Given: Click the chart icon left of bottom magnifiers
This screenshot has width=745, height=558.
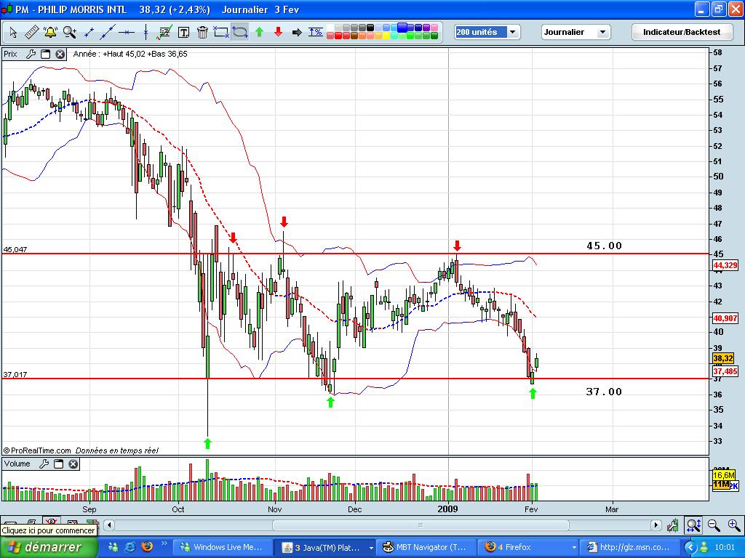Looking at the screenshot, I should (673, 525).
